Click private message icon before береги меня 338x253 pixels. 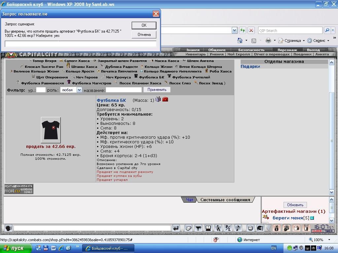pyautogui.click(x=266, y=217)
